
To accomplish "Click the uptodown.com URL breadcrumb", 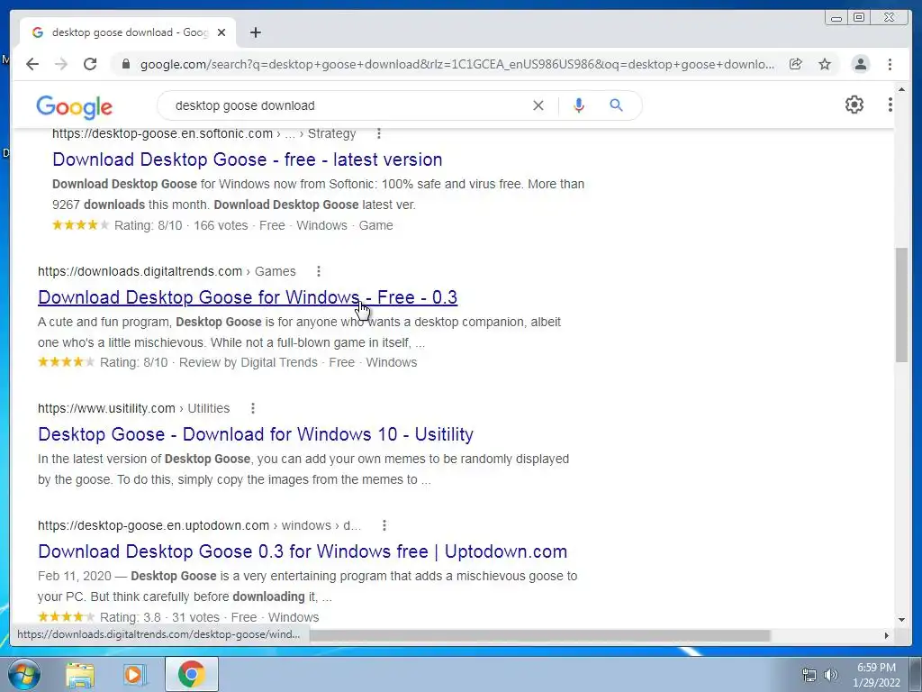I will (x=199, y=525).
